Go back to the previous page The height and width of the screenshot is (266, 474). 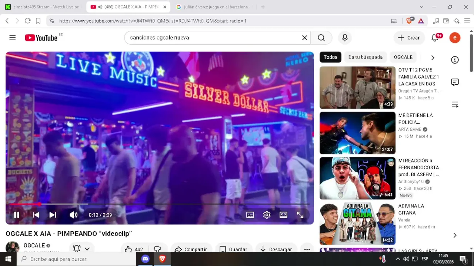[7, 21]
